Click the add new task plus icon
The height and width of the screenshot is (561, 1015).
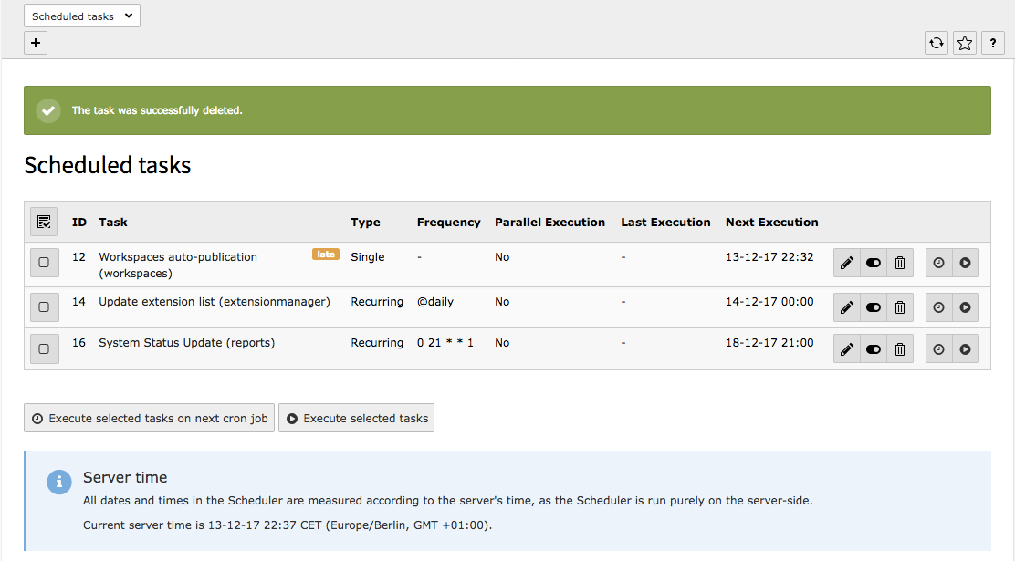coord(36,43)
